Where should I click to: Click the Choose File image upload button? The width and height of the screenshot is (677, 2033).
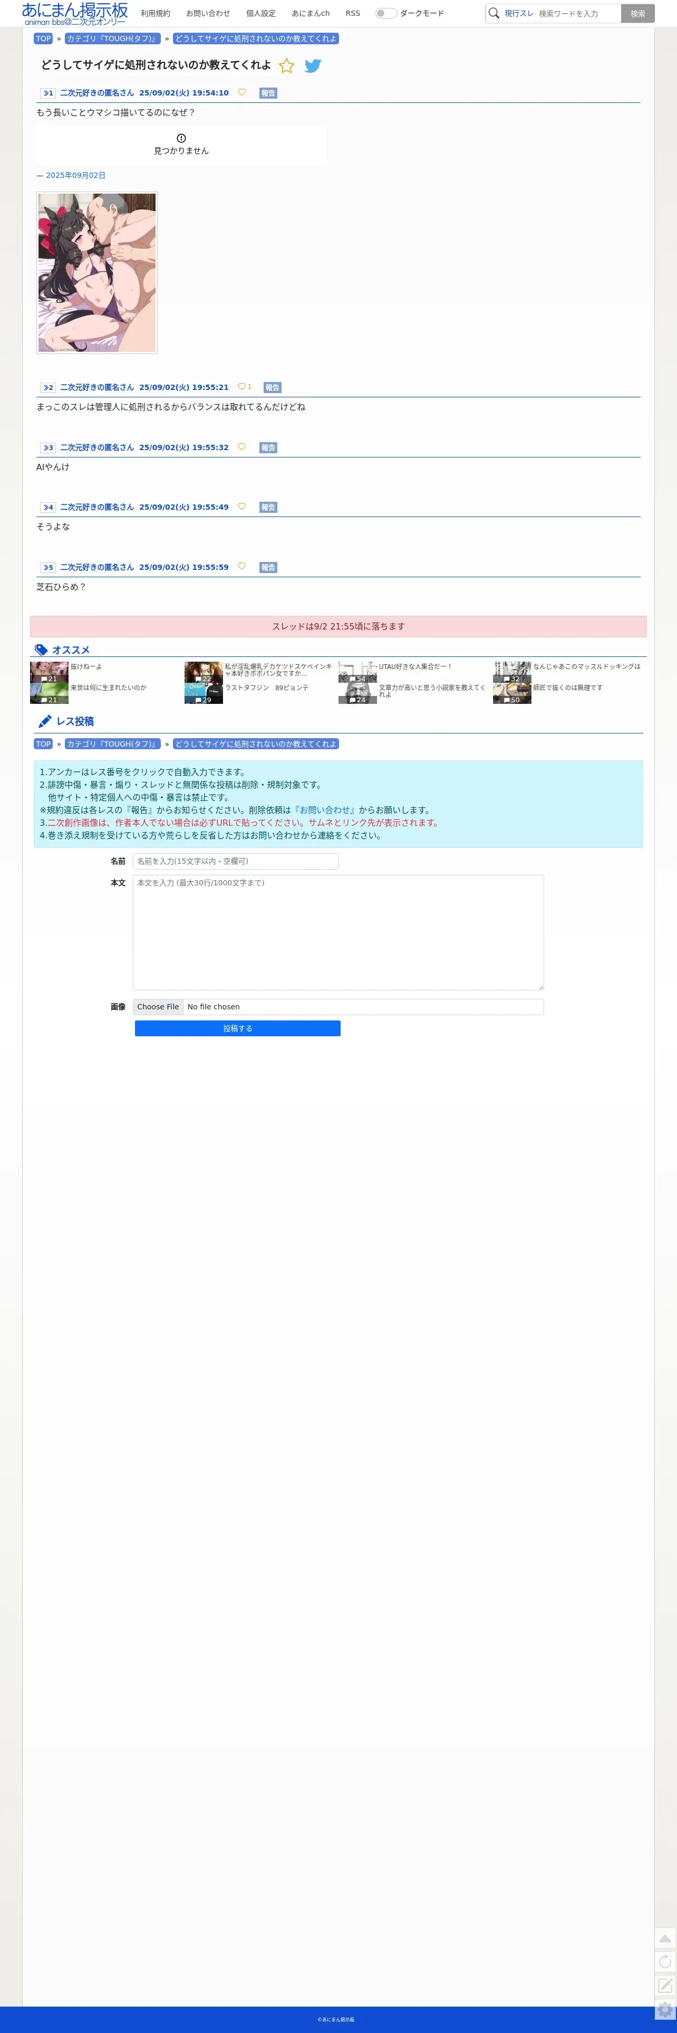pyautogui.click(x=158, y=1007)
